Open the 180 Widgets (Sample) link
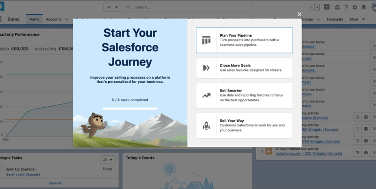376x189 pixels. (x=320, y=130)
